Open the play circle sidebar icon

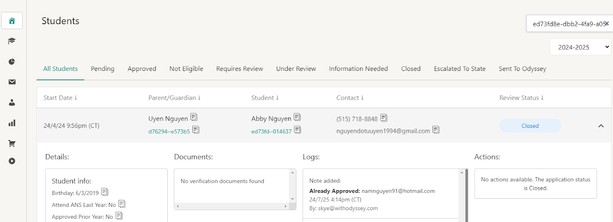coord(12,161)
